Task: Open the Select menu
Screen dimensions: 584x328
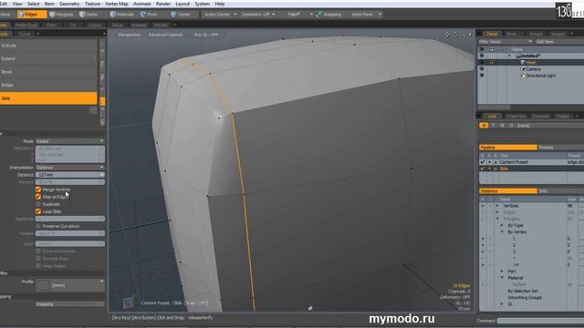Action: (x=33, y=4)
